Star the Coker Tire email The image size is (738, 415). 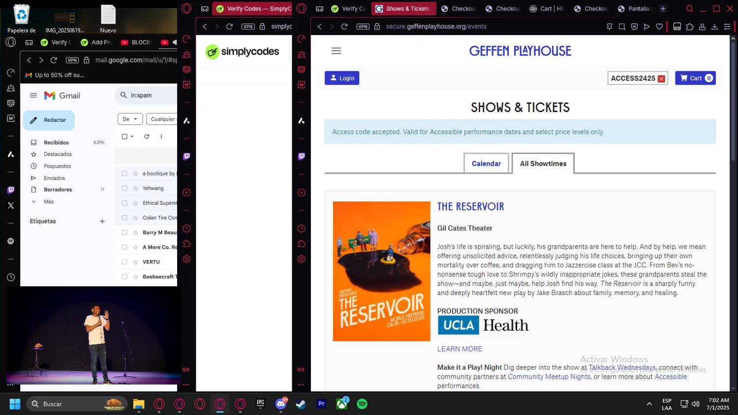coord(135,218)
